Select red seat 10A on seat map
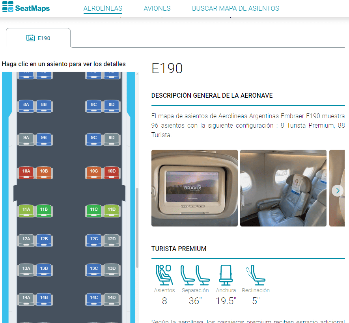This screenshot has width=349, height=323. (x=26, y=173)
